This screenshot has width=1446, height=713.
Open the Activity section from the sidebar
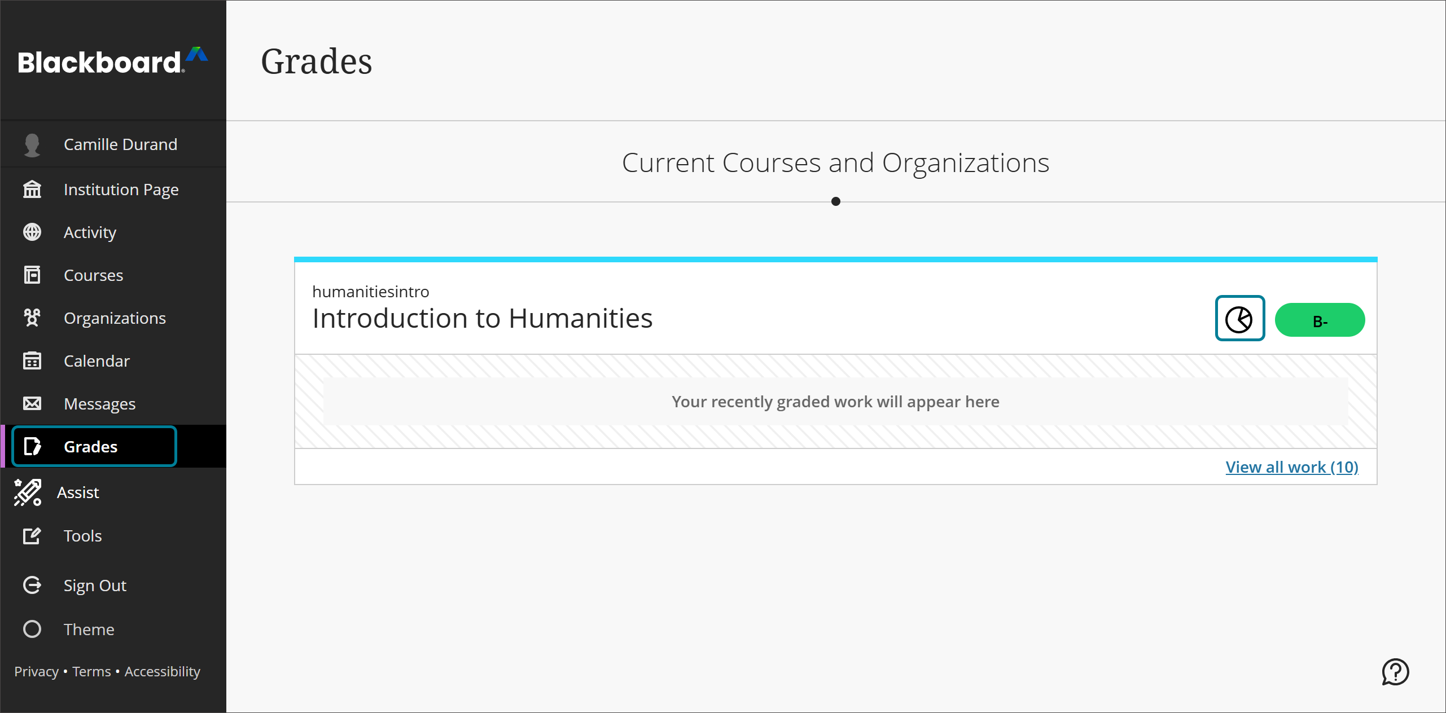[32, 232]
